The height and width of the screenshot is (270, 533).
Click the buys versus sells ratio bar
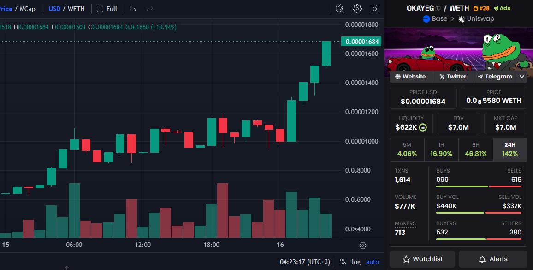[479, 186]
